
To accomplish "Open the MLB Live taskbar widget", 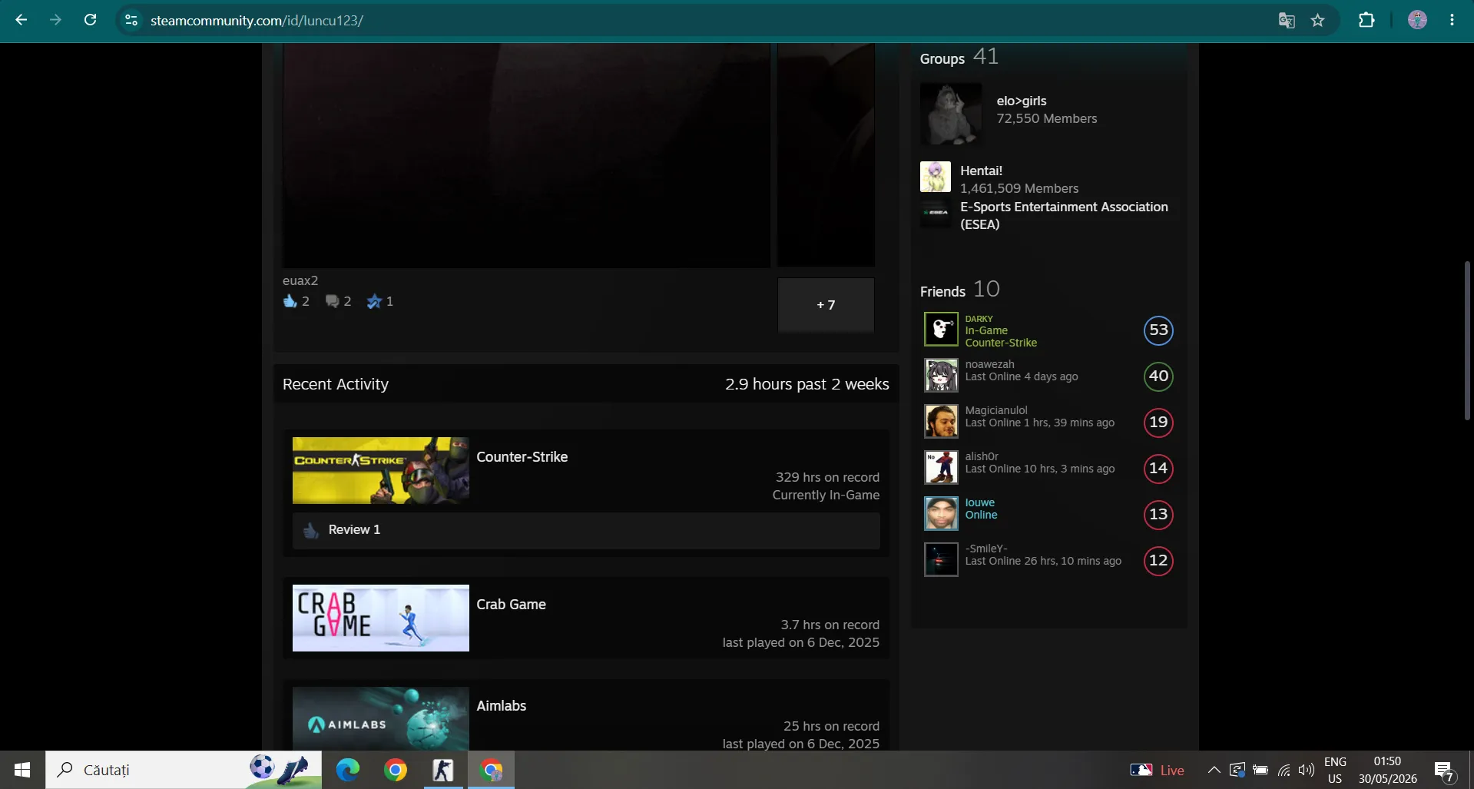I will click(1157, 770).
